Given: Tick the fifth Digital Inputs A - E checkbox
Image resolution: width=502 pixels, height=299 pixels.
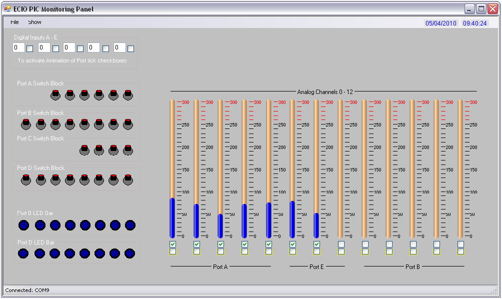Looking at the screenshot, I should click(x=130, y=48).
